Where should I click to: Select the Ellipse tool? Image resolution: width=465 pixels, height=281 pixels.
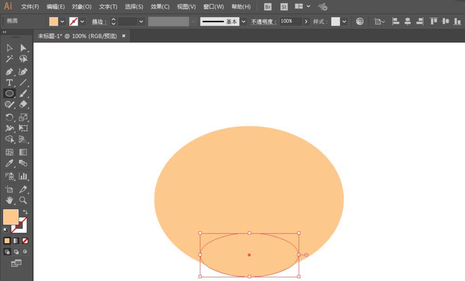pyautogui.click(x=9, y=93)
